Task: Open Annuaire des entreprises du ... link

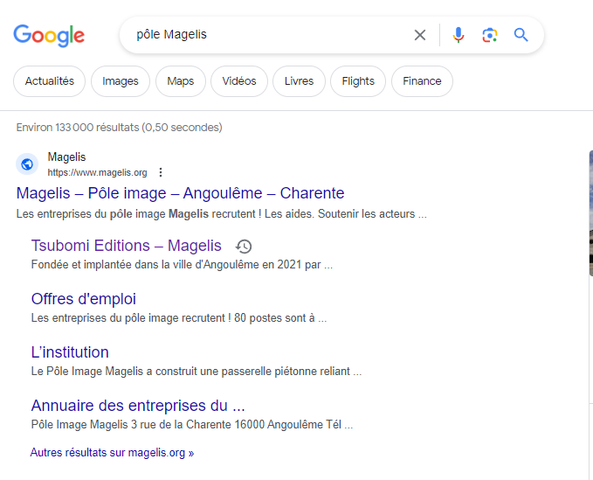Action: click(x=138, y=406)
